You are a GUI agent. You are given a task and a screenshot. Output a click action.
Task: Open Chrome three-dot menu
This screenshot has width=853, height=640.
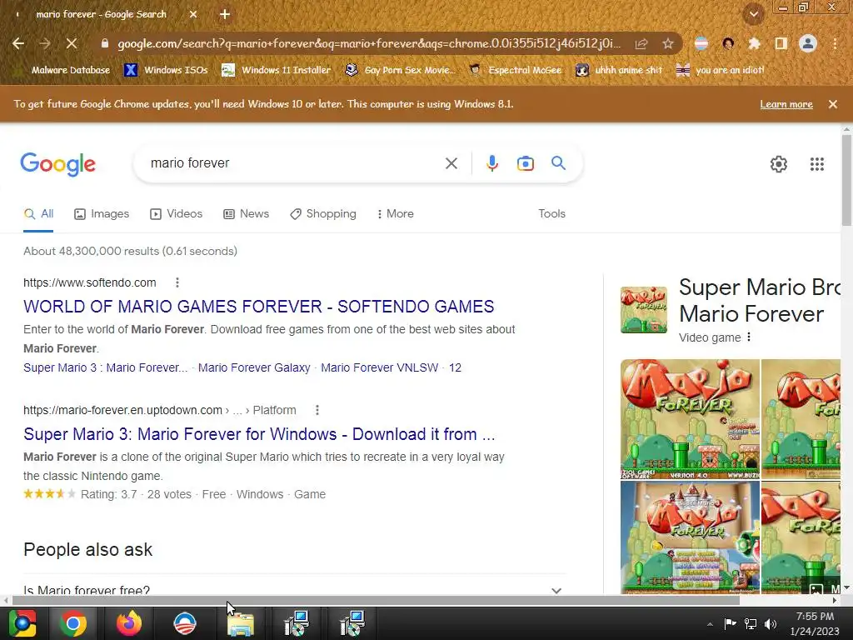click(x=835, y=43)
